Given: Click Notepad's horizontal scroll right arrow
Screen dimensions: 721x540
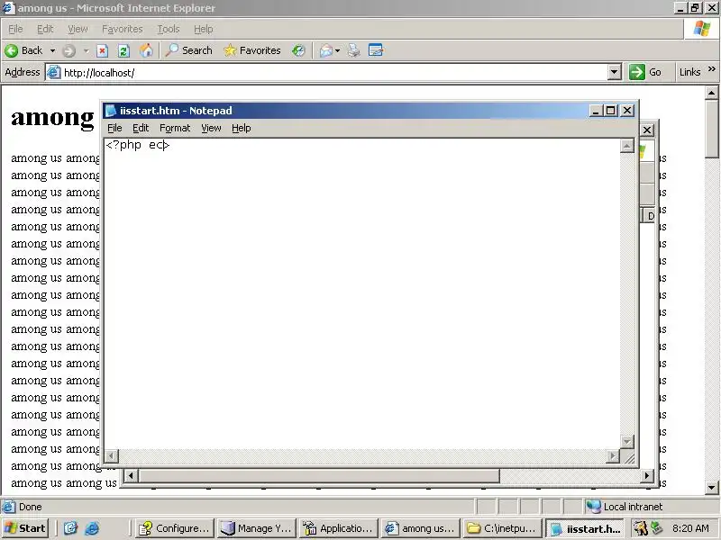Looking at the screenshot, I should point(613,456).
